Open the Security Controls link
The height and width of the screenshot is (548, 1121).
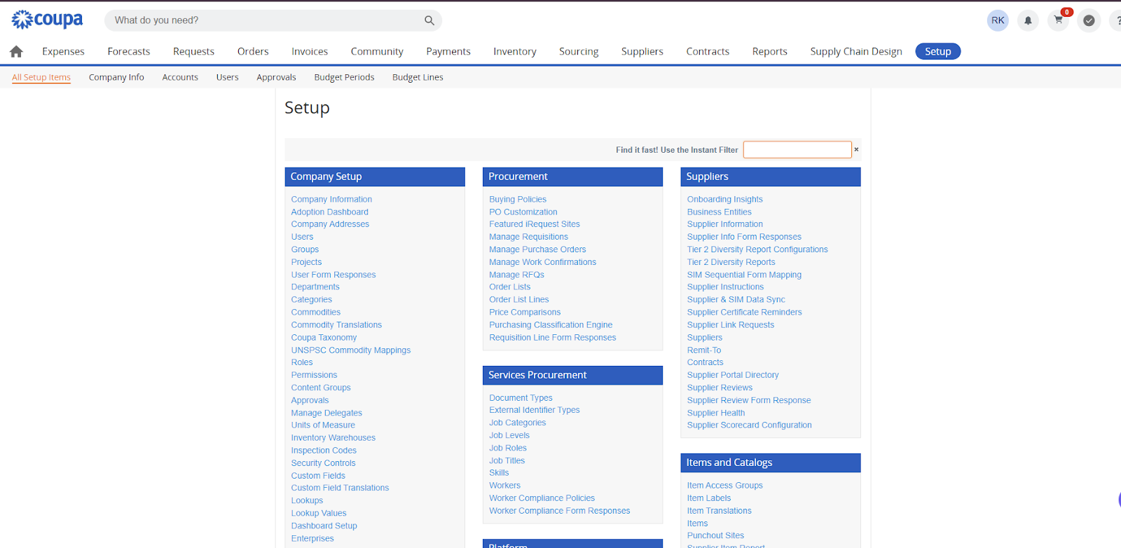[x=323, y=463]
